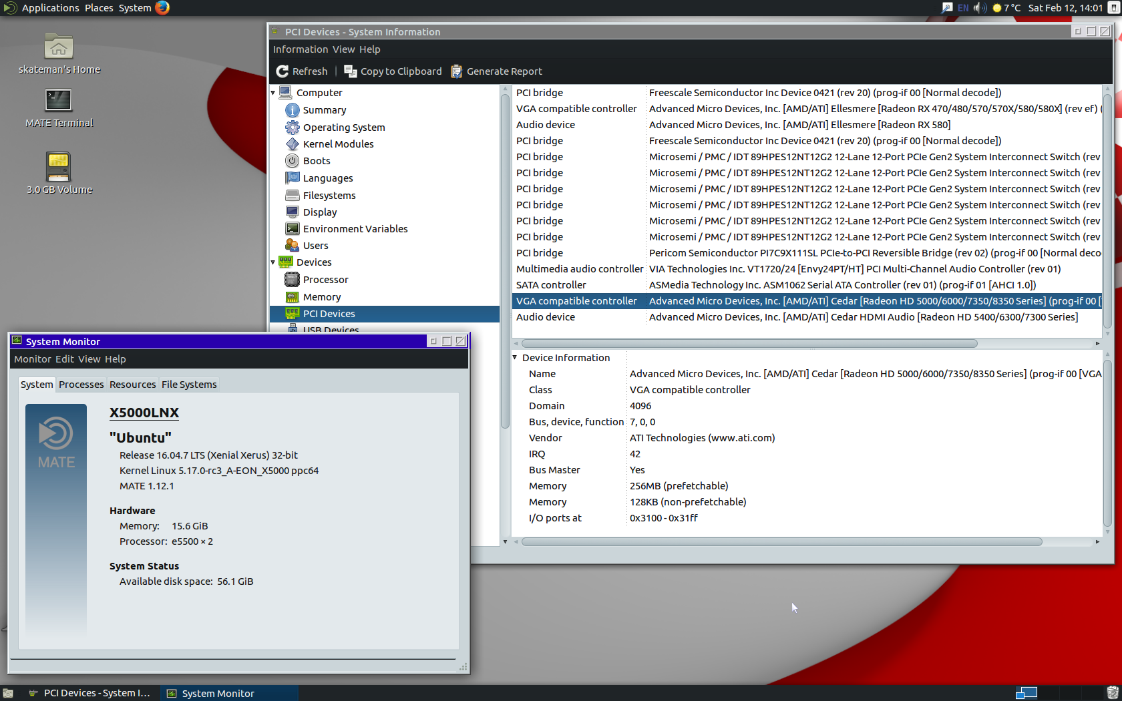Select the Display icon in the tree
Image resolution: width=1122 pixels, height=701 pixels.
pos(292,212)
